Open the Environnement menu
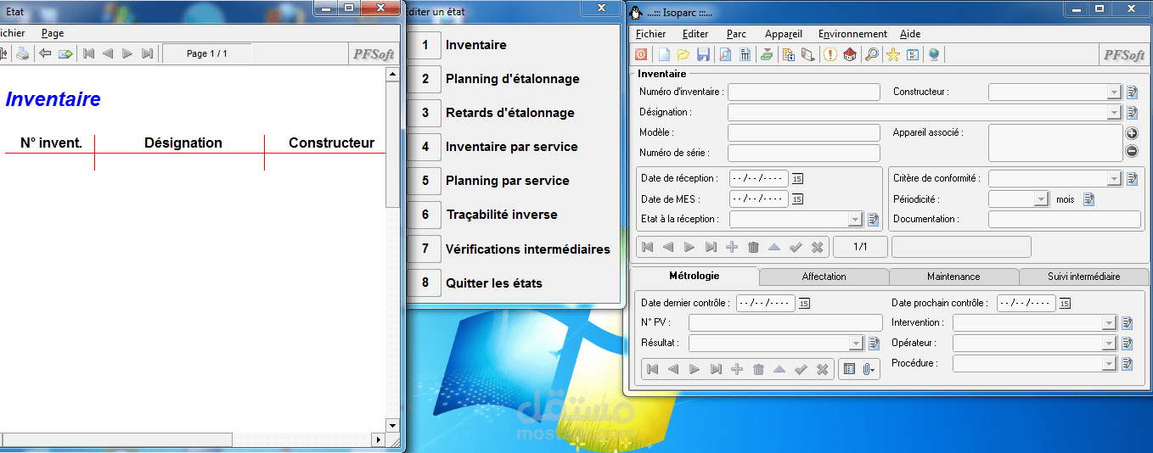1153x453 pixels. pyautogui.click(x=852, y=34)
